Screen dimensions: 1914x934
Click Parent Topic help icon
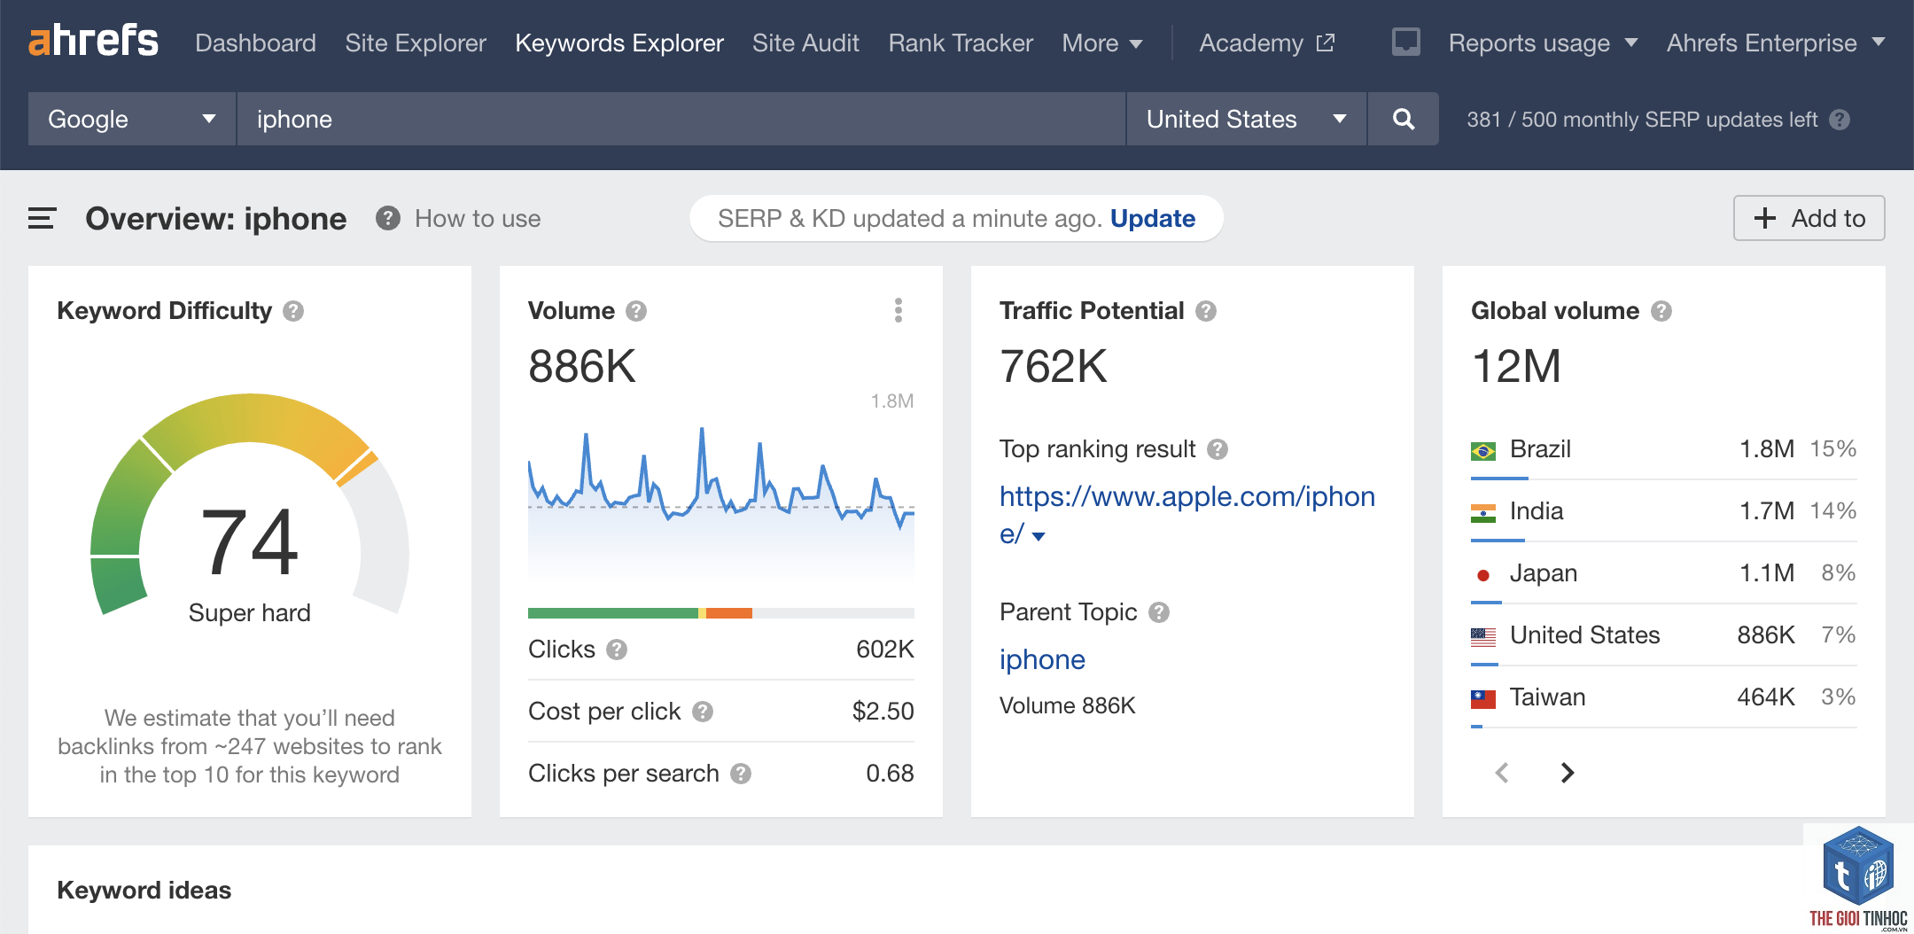[x=1159, y=612]
